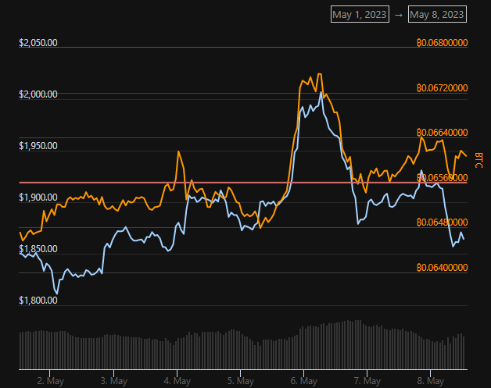This screenshot has width=491, height=388.
Task: Click the end date field May 8, 2023
Action: (x=438, y=14)
